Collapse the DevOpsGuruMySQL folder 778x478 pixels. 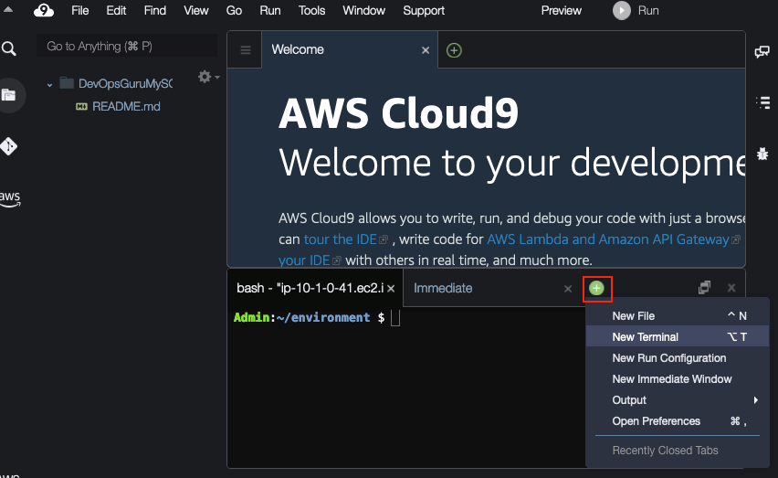coord(49,85)
